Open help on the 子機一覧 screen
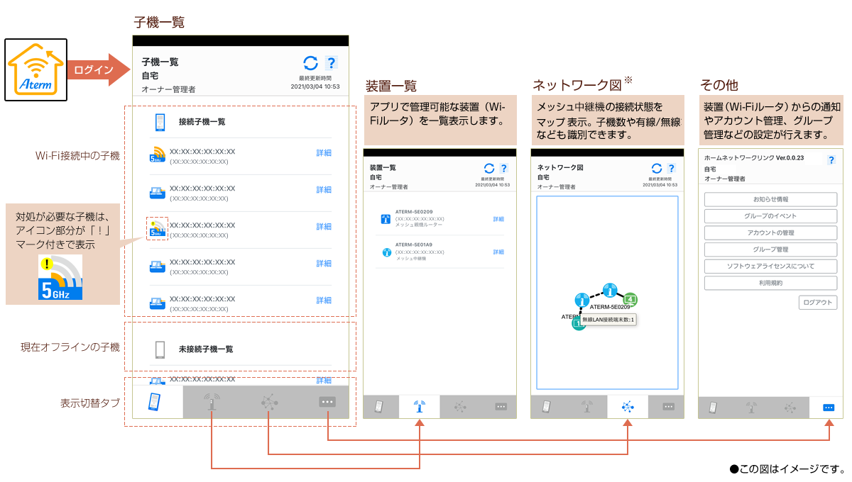The width and height of the screenshot is (852, 482). [x=331, y=63]
